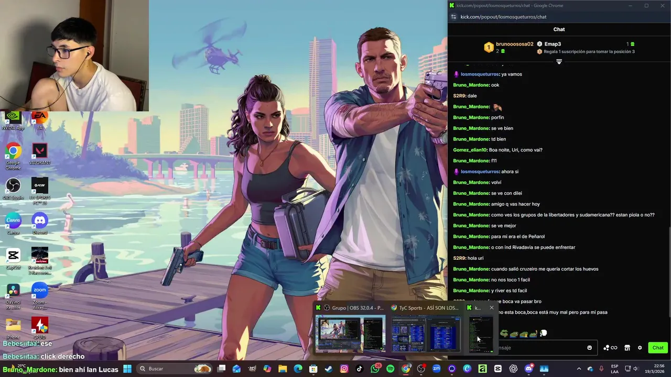This screenshot has width=671, height=377.
Task: Open Windows Start menu
Action: point(127,369)
